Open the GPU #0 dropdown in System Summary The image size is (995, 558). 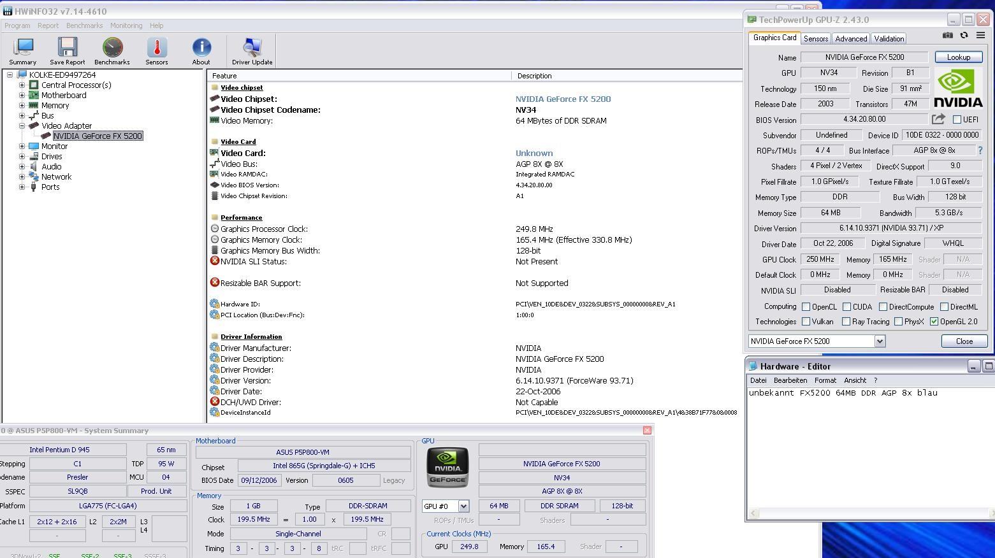coord(463,506)
